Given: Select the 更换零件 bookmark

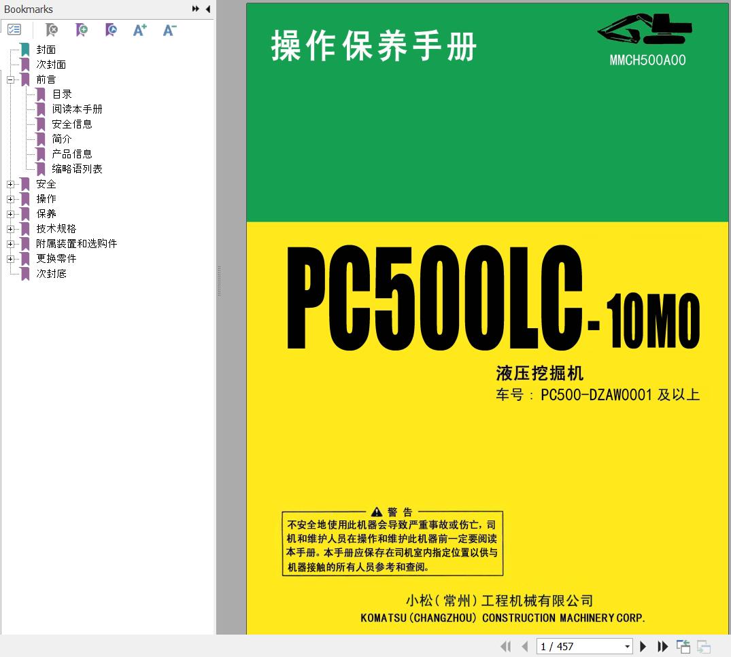Looking at the screenshot, I should (x=56, y=259).
